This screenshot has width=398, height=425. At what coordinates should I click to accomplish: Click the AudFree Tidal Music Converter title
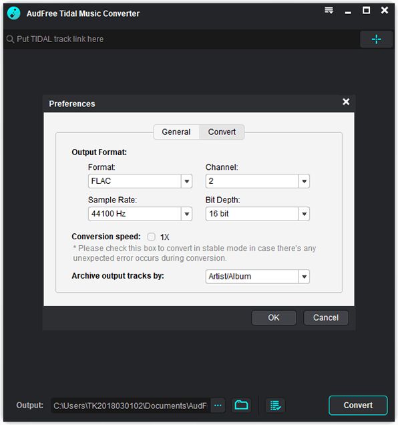(83, 13)
